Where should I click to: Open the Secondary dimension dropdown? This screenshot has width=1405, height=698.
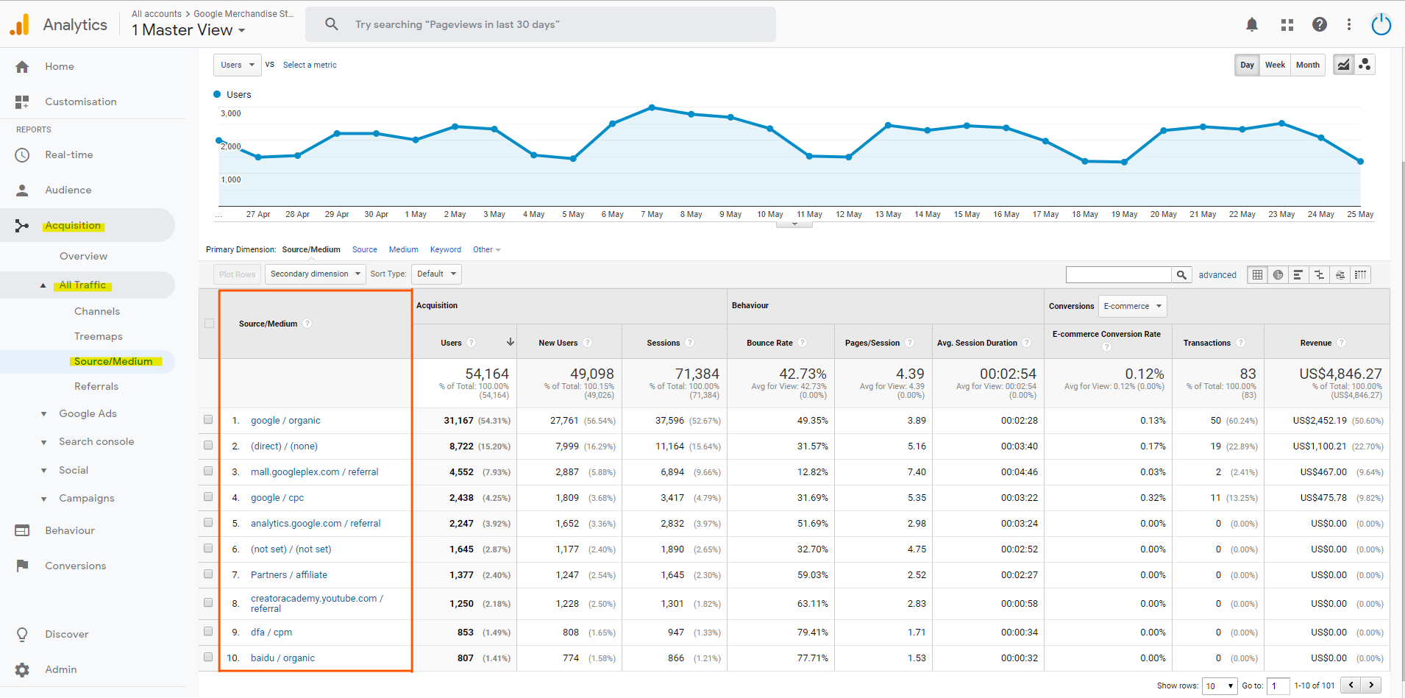click(x=315, y=274)
